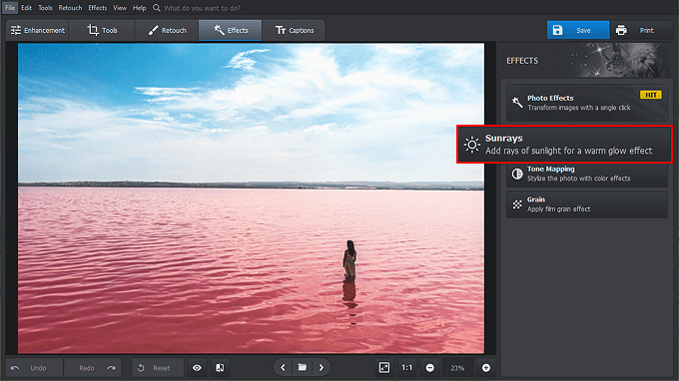Image resolution: width=679 pixels, height=381 pixels.
Task: Switch to the Tools tab with crop icon
Action: click(102, 30)
